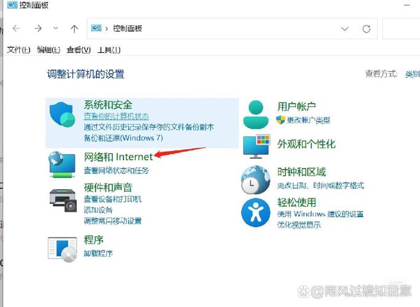
Task: Click the search box beside the address bar
Action: pyautogui.click(x=401, y=29)
